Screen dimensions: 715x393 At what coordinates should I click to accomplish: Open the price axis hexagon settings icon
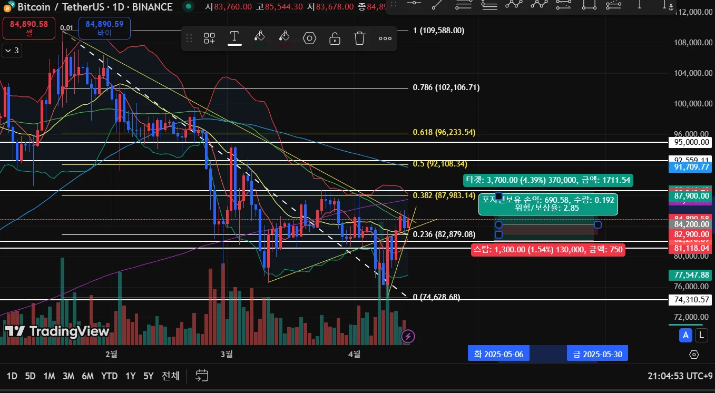pyautogui.click(x=694, y=354)
